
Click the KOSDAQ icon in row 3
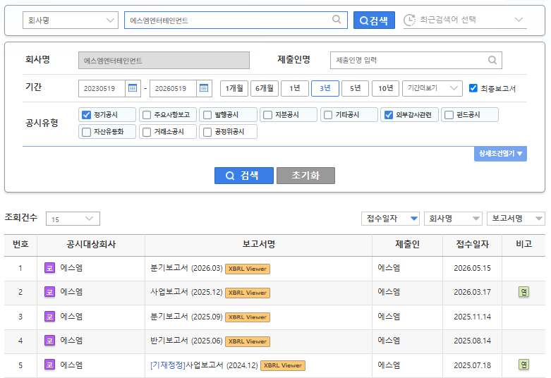pyautogui.click(x=49, y=317)
